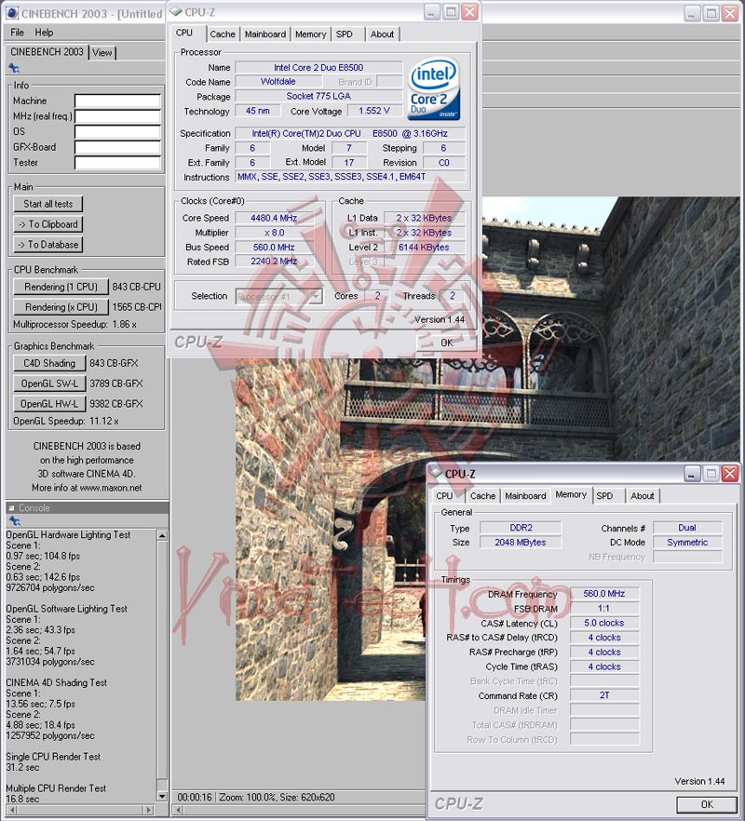This screenshot has width=745, height=821.
Task: Open the Mainboard tab in the lower CPU-Z window
Action: point(525,495)
